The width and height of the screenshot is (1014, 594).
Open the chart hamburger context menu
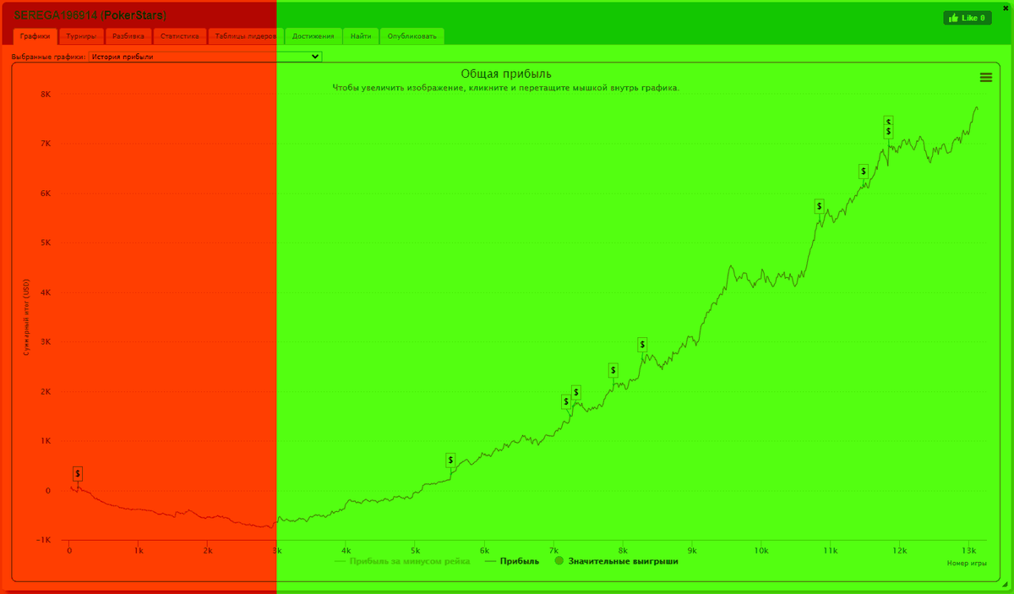(985, 77)
